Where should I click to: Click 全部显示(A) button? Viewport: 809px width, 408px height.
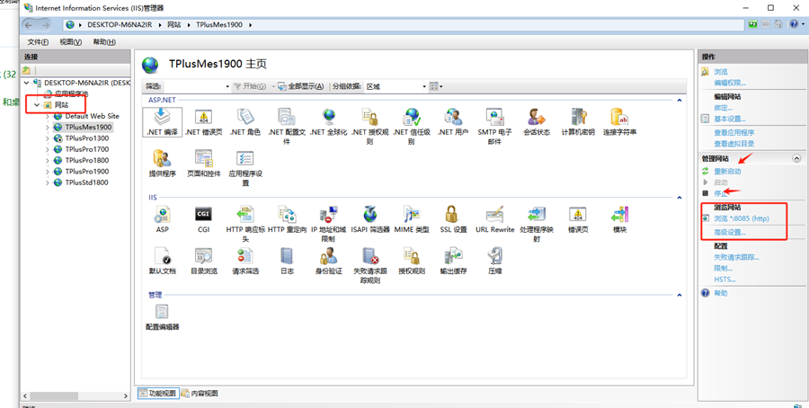302,86
